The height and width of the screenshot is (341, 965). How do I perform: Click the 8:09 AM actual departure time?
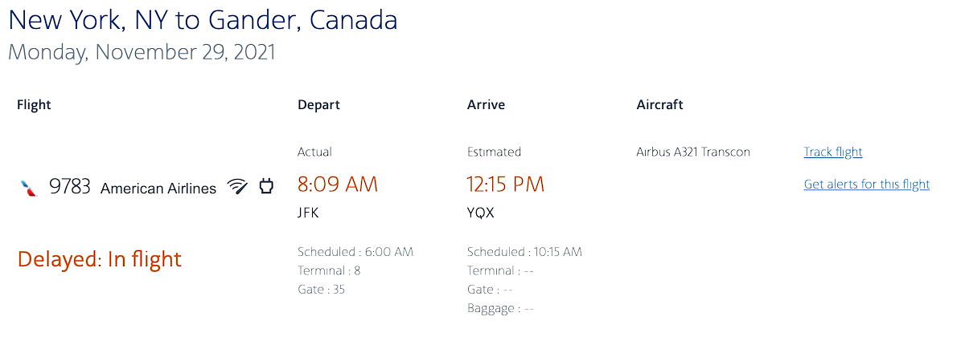338,185
